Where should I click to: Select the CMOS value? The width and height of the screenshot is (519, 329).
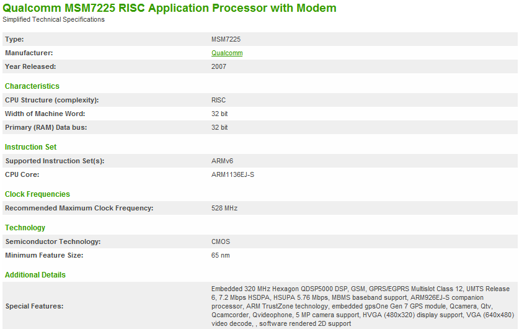pyautogui.click(x=221, y=241)
